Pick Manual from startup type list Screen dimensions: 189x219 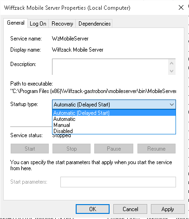tap(114, 125)
